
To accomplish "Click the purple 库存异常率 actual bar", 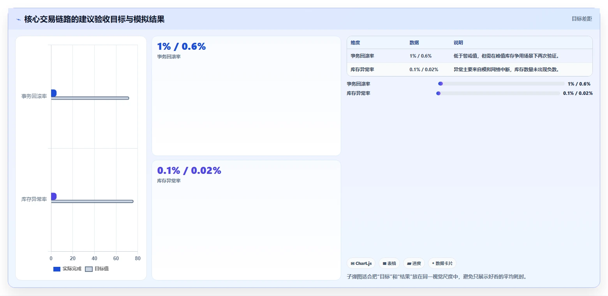I will coord(54,196).
